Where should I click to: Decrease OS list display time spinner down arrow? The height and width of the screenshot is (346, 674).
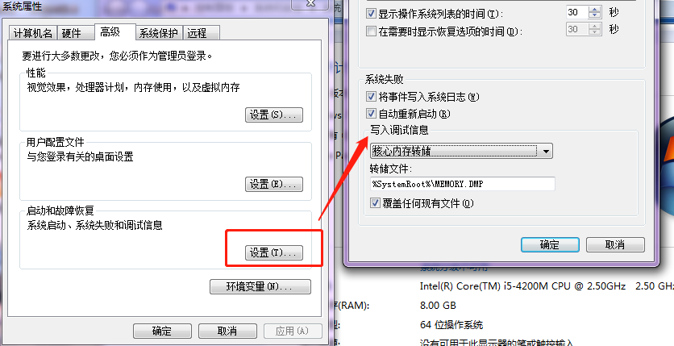(595, 16)
